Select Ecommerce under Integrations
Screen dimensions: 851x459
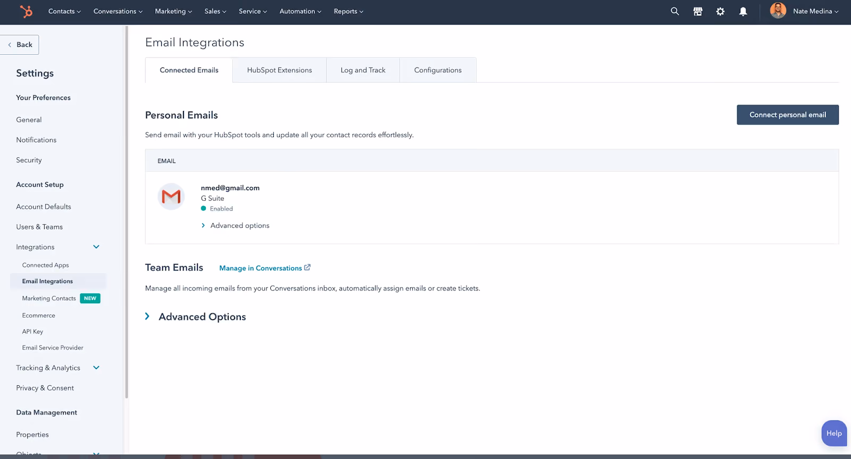tap(39, 316)
